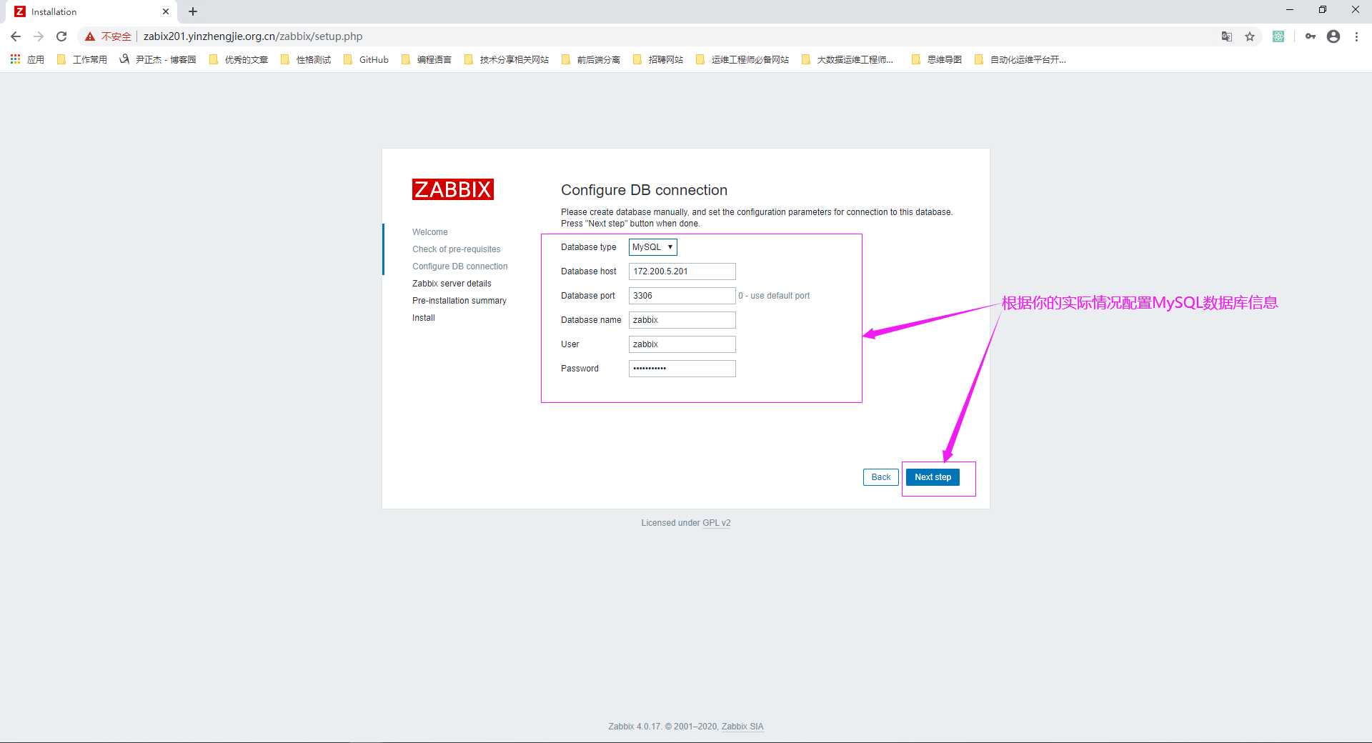Click the browser address bar URL

point(253,36)
